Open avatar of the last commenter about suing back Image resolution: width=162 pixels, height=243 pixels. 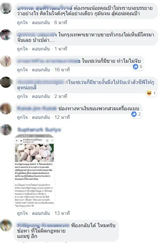pyautogui.click(x=6, y=225)
